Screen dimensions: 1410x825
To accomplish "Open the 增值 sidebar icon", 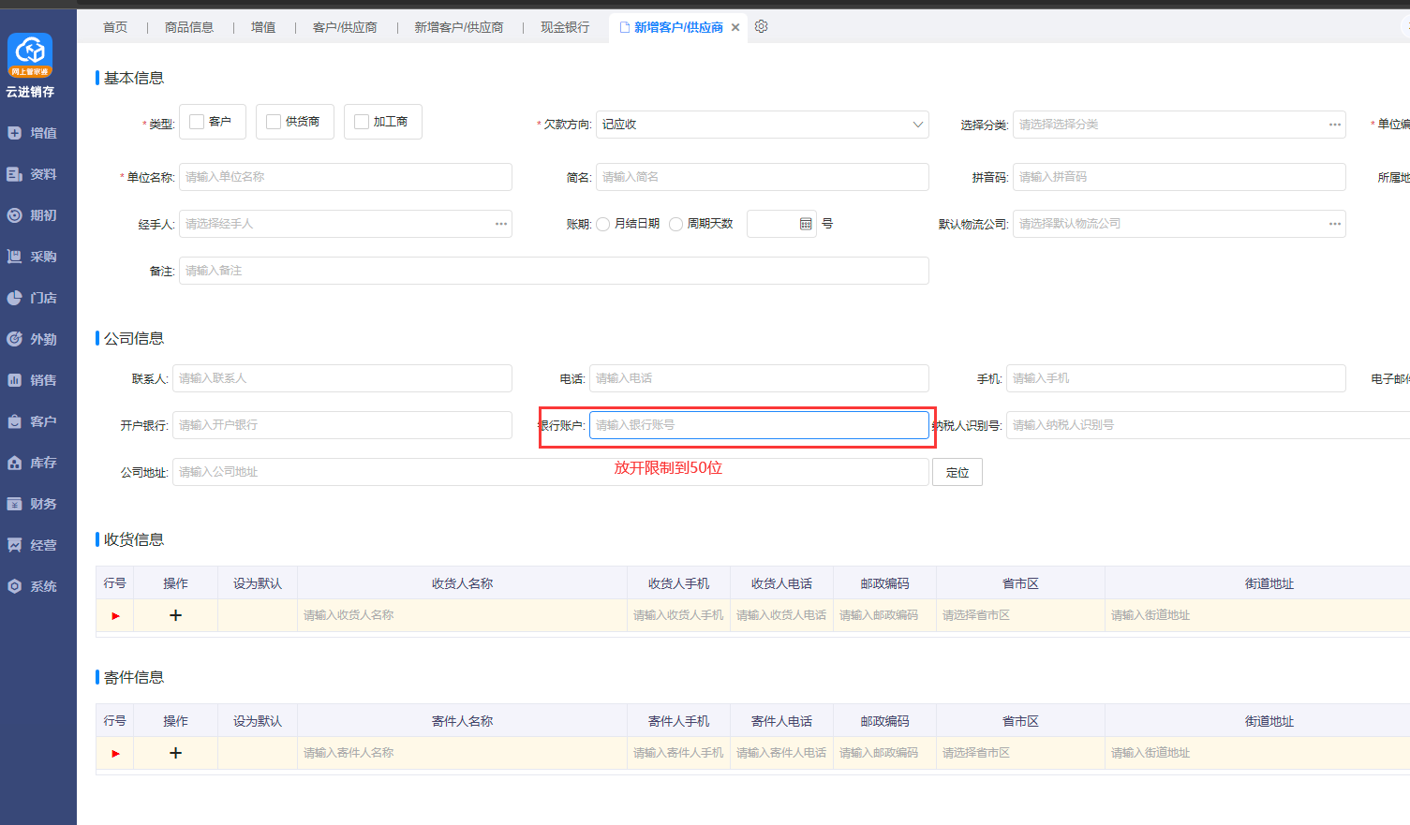I will click(x=15, y=133).
